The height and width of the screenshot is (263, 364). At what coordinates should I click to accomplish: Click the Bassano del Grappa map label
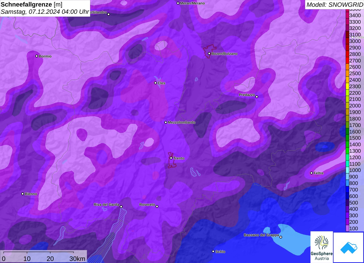pyautogui.click(x=261, y=235)
